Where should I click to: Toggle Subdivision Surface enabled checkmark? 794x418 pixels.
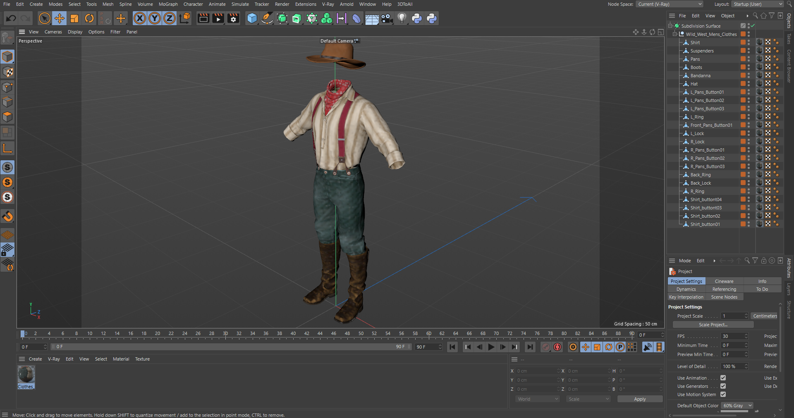(x=753, y=26)
